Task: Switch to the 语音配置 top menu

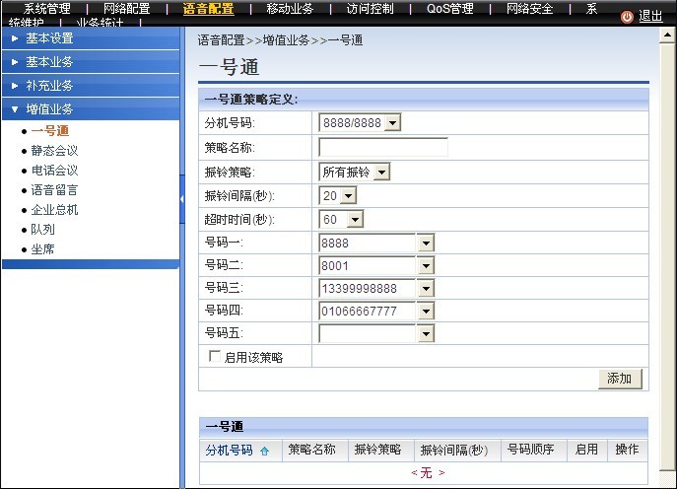Action: 209,9
